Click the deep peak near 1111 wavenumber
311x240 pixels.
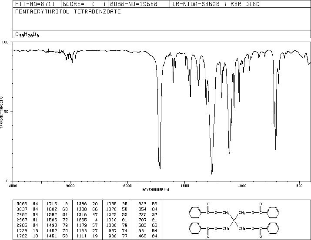[x=230, y=152]
